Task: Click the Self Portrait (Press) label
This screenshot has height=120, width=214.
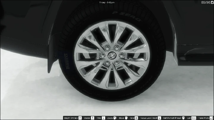Action: pos(172,118)
